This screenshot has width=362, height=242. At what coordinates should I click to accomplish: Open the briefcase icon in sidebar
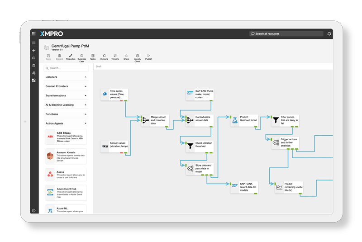click(33, 58)
